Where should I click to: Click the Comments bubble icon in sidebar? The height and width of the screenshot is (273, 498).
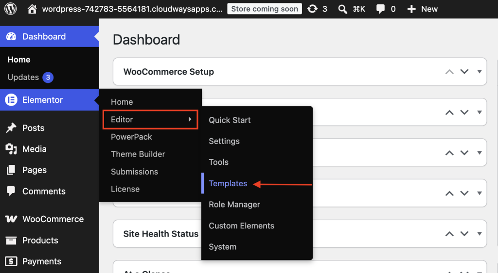click(11, 191)
